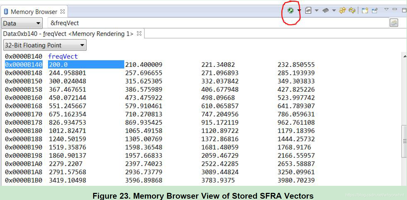Click value 406.677948
Image resolution: width=407 pixels, height=200 pixels.
[220, 89]
